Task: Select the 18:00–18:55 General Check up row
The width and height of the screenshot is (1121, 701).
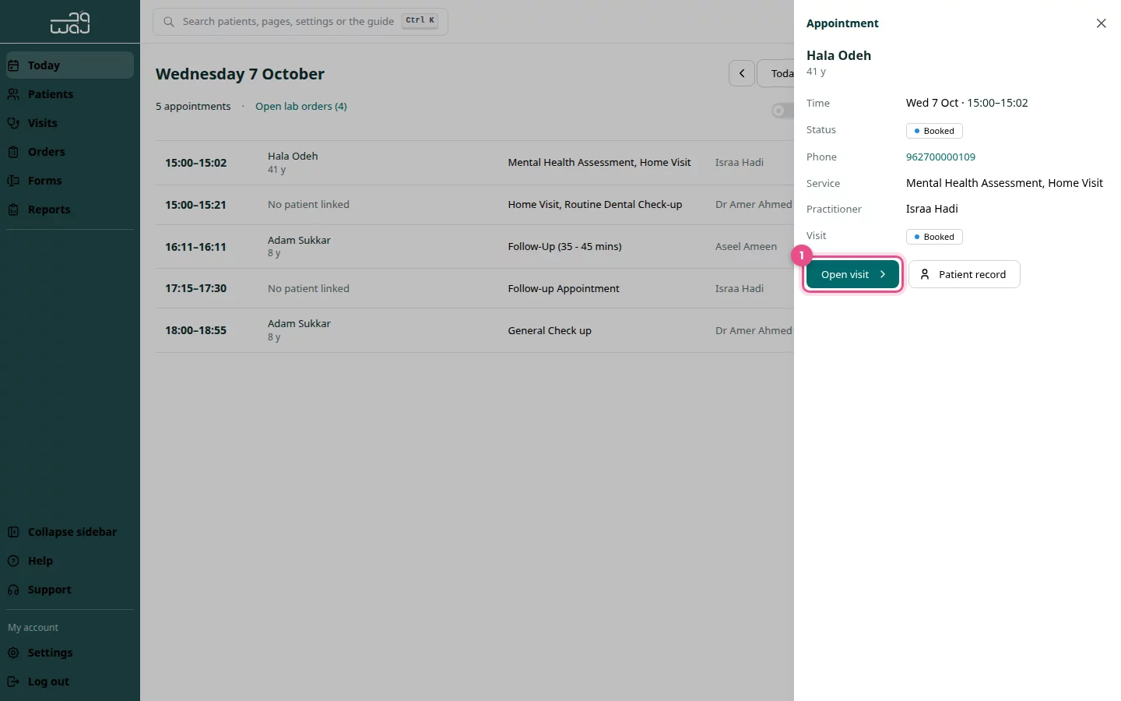Action: click(x=475, y=330)
